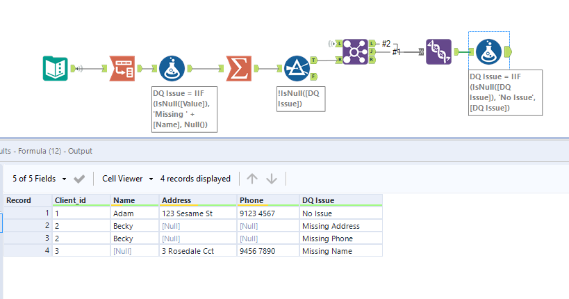The height and width of the screenshot is (299, 569).
Task: Expand the Cell Viewer dropdown
Action: pos(126,179)
